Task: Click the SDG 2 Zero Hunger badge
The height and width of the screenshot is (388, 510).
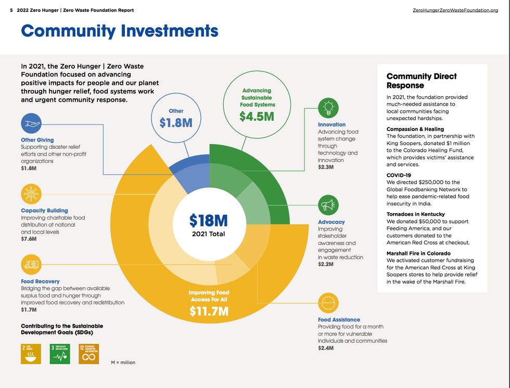Action: pos(31,354)
